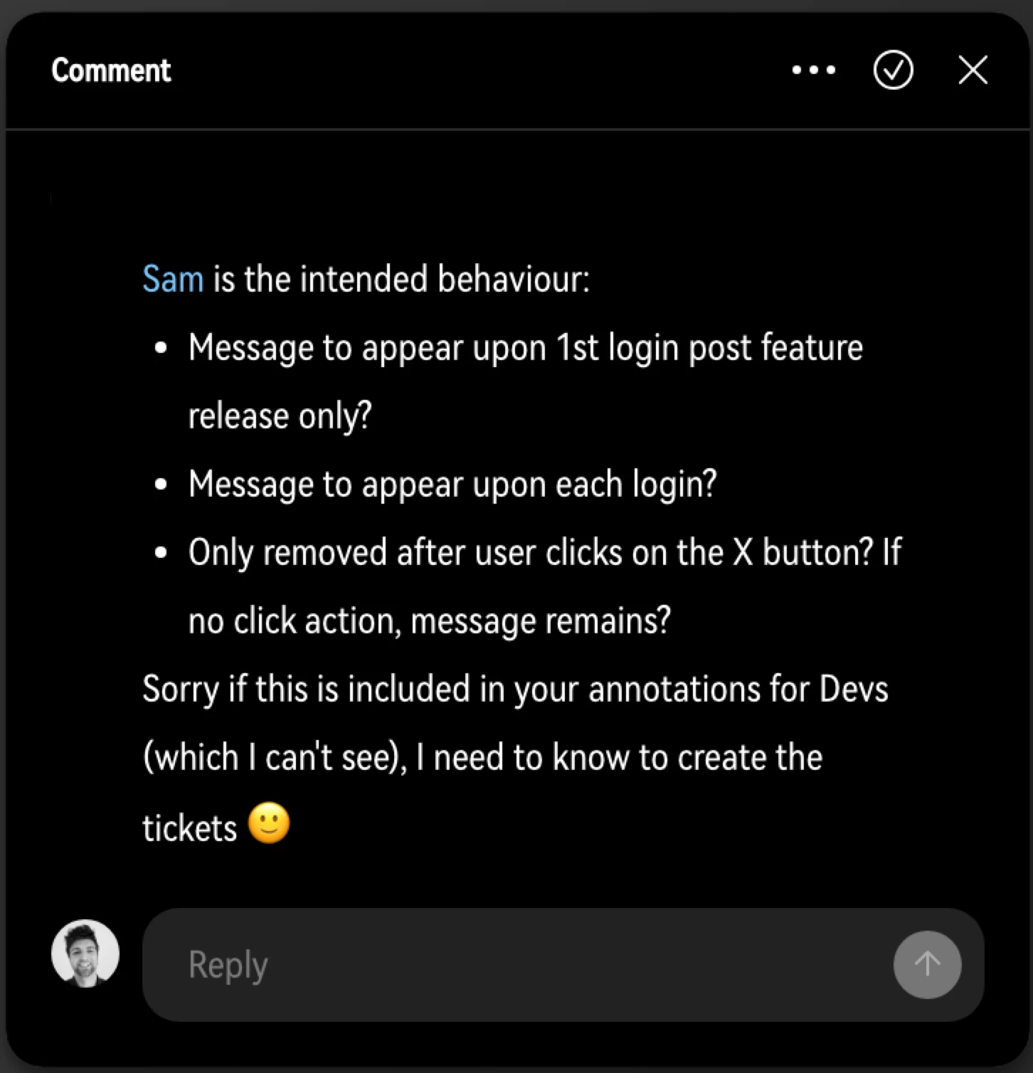The width and height of the screenshot is (1033, 1073).
Task: Send the reply using the up-arrow button
Action: pos(927,965)
